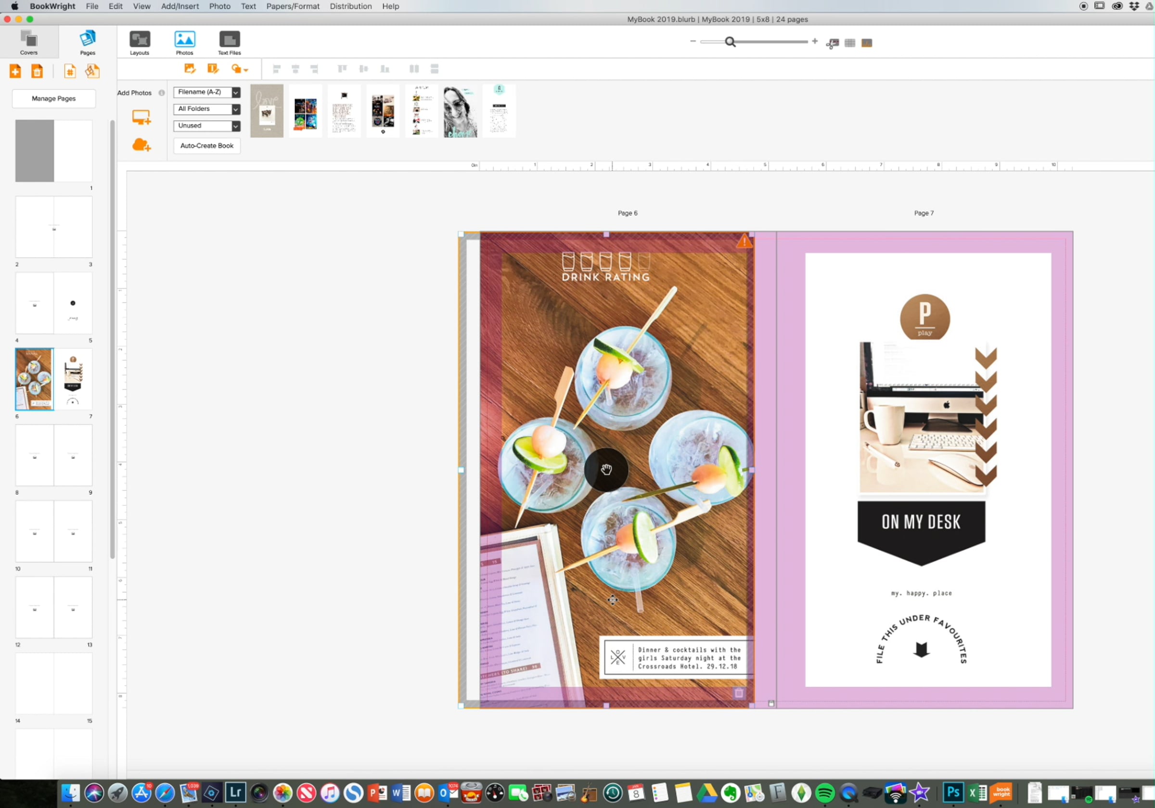Image resolution: width=1155 pixels, height=808 pixels.
Task: Open Finder from the Dock
Action: (x=70, y=793)
